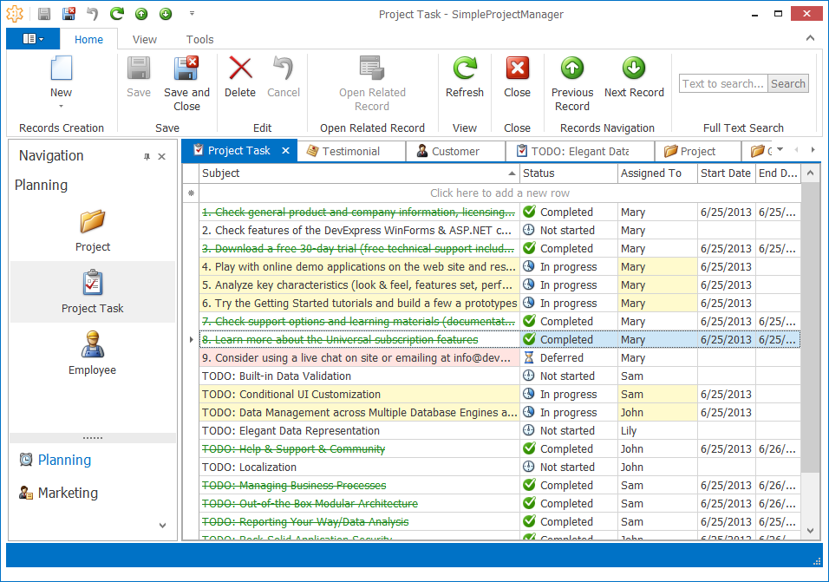Image resolution: width=829 pixels, height=582 pixels.
Task: Click here to add a new row
Action: click(499, 193)
